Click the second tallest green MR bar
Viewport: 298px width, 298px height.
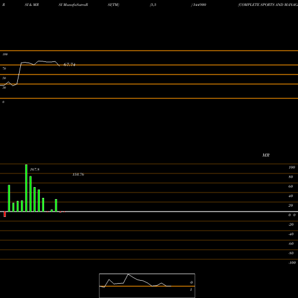(x=30, y=194)
